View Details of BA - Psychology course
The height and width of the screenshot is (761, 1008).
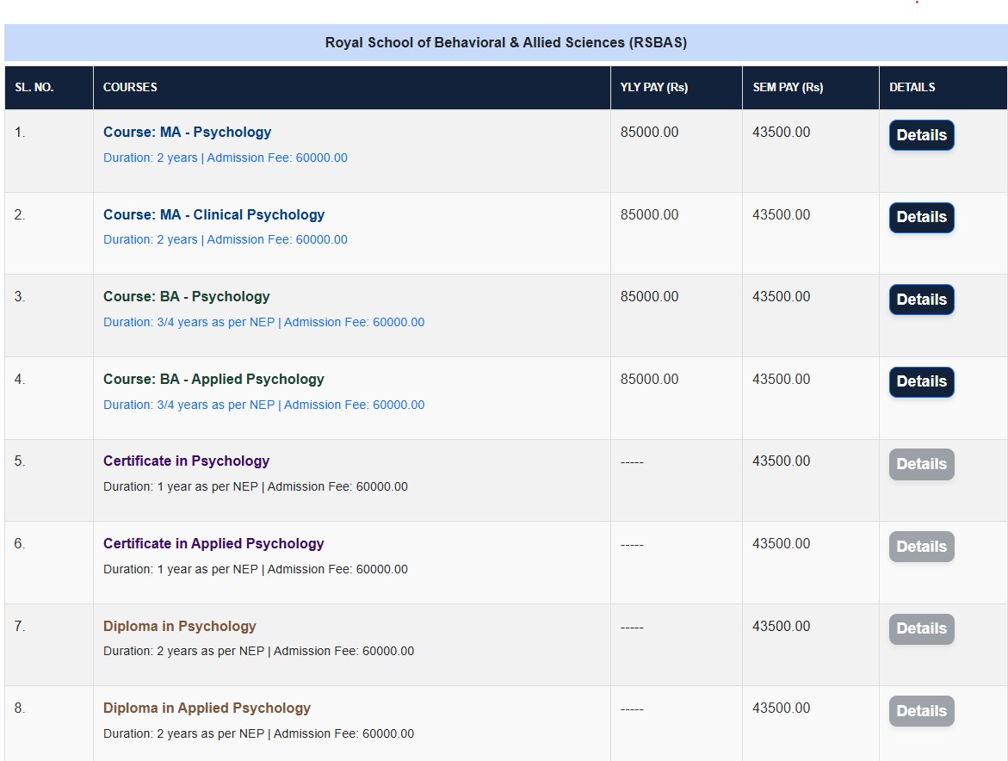(x=921, y=300)
